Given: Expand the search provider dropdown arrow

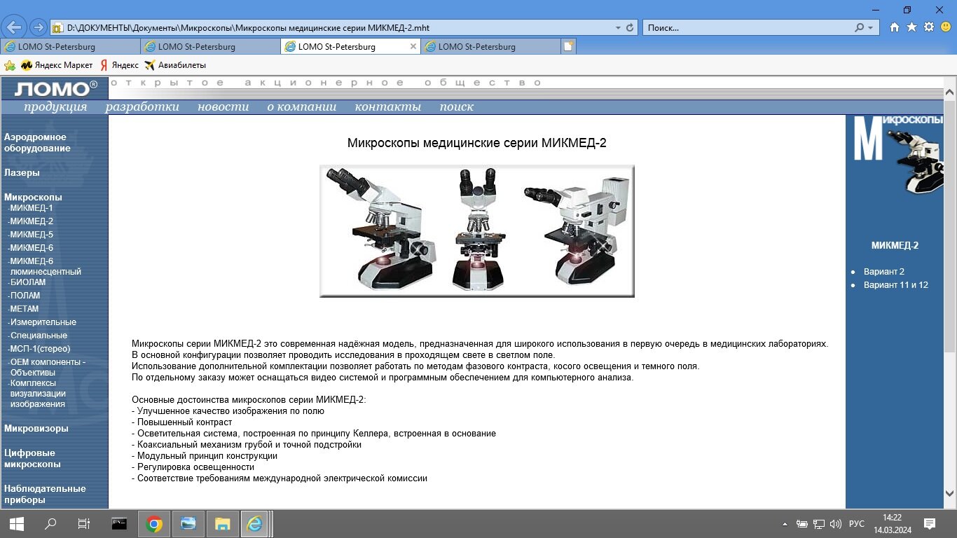Looking at the screenshot, I should pos(871,28).
